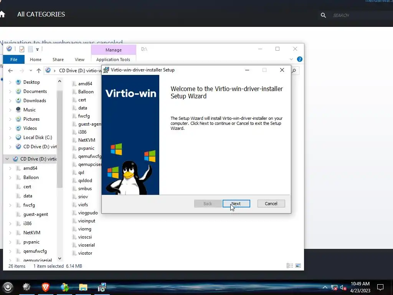Select vioserial folder in file list
This screenshot has height=295, width=393.
86,245
